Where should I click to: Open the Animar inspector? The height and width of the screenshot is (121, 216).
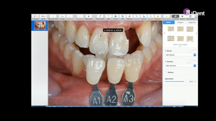(x=182, y=16)
